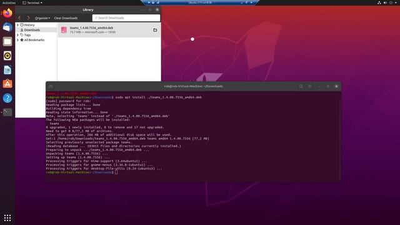
Task: Expand the History tree item
Action: 17,25
